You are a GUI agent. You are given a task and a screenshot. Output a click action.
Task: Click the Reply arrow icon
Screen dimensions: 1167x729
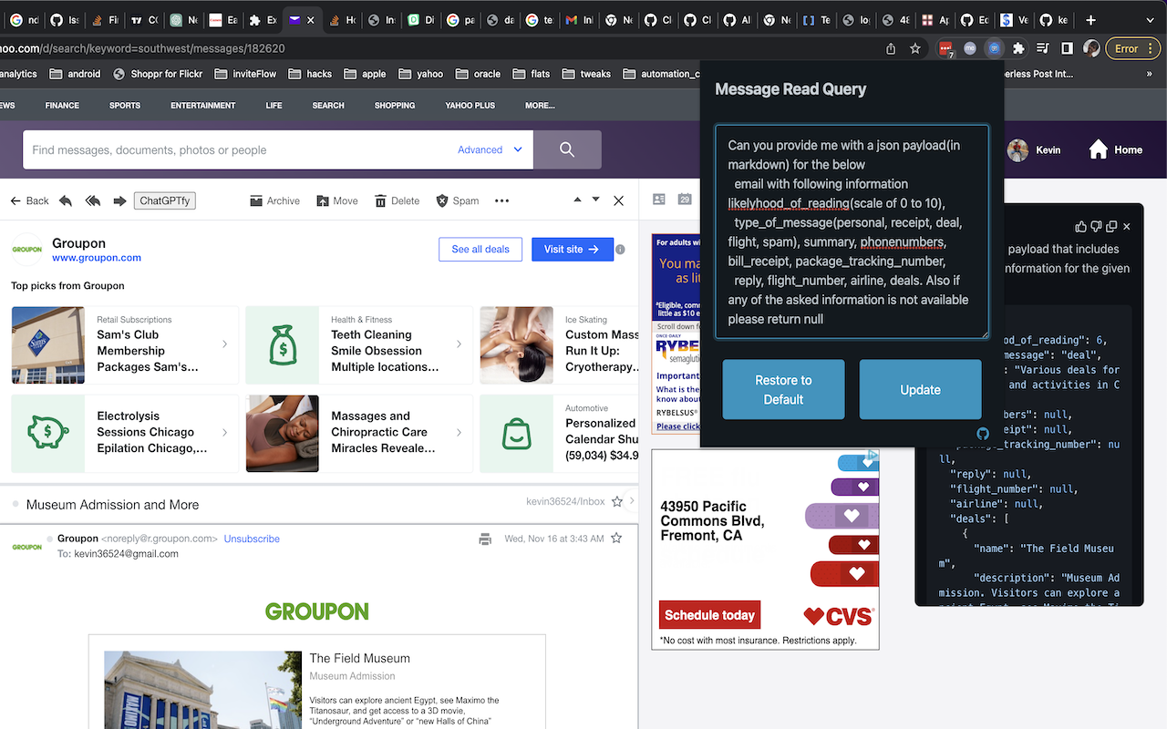point(66,200)
